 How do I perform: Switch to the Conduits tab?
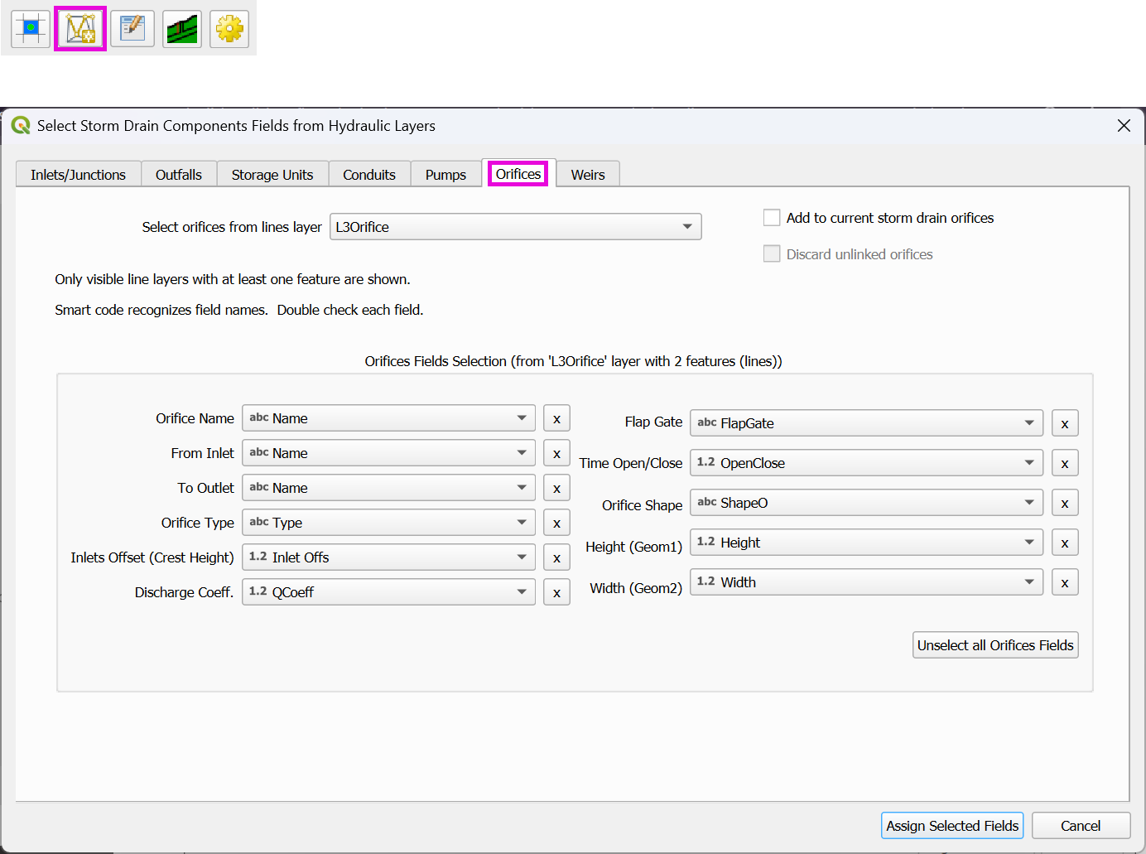369,175
